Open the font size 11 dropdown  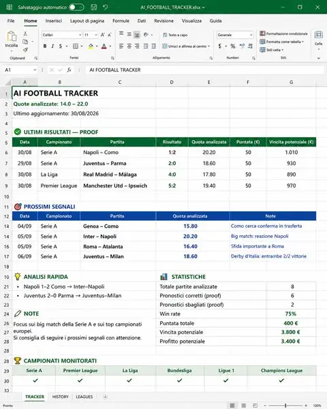(96, 35)
